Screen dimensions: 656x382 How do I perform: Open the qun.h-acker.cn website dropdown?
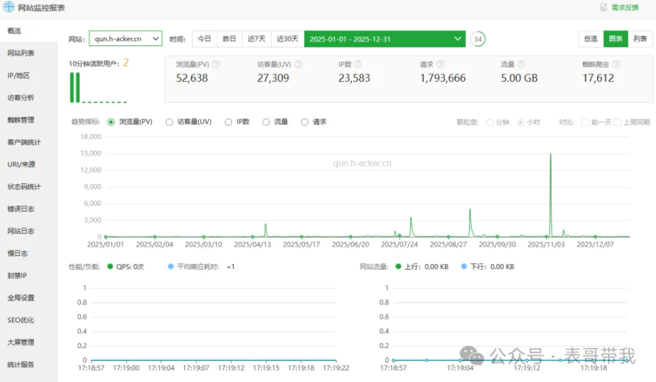(126, 39)
